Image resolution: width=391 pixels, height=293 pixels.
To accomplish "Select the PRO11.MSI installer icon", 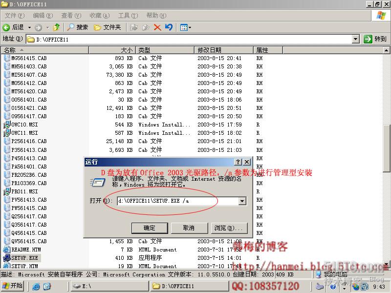I will coord(7,191).
